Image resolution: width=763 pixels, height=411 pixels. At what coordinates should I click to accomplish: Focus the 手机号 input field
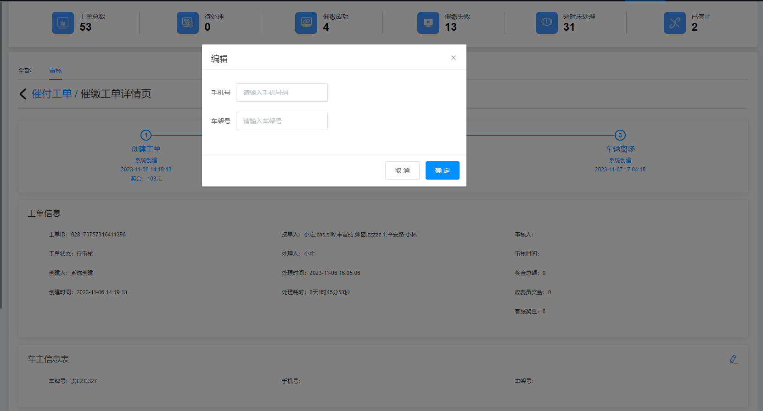click(x=281, y=93)
